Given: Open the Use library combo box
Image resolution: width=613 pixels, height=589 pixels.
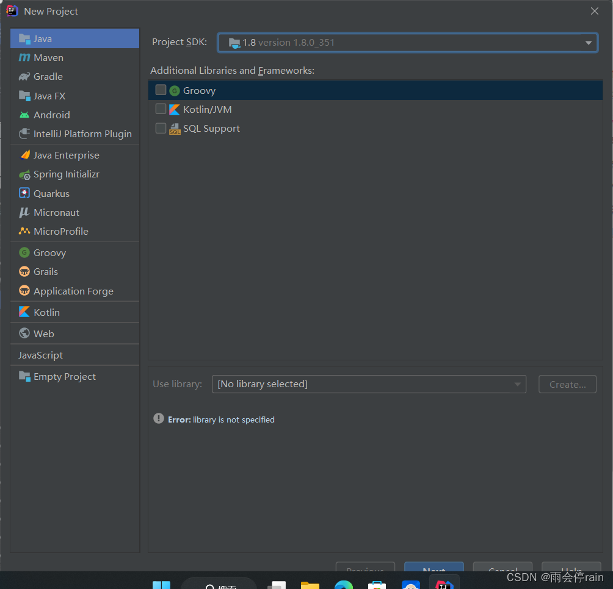Looking at the screenshot, I should pos(369,384).
